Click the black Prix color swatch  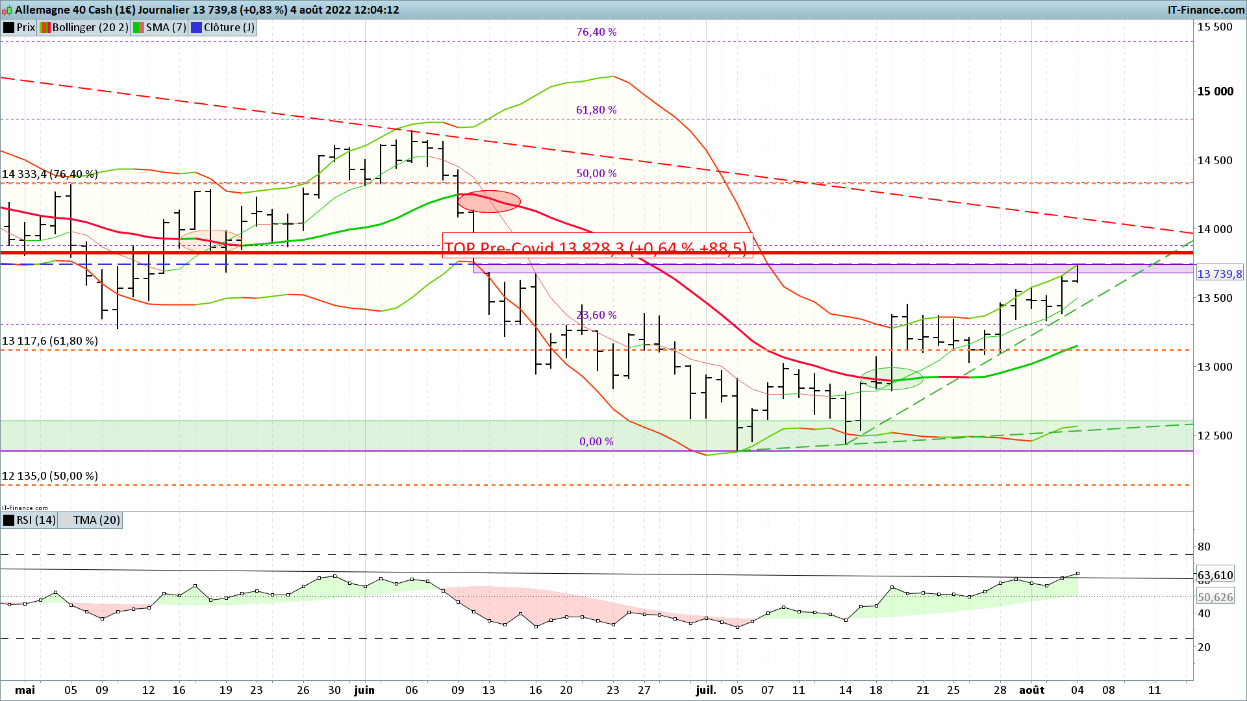(x=9, y=28)
